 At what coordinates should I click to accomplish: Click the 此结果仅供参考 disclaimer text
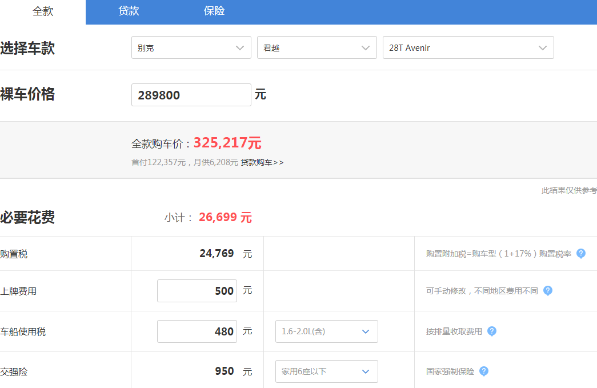coord(569,190)
